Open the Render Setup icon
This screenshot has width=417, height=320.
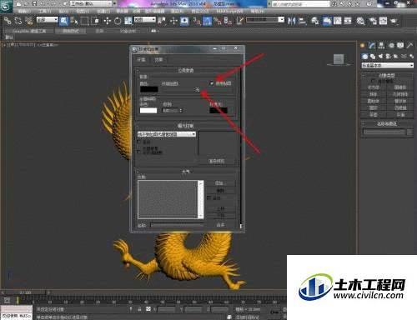373,21
